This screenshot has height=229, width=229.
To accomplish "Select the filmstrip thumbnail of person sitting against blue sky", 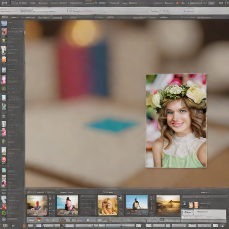I will pos(137,202).
